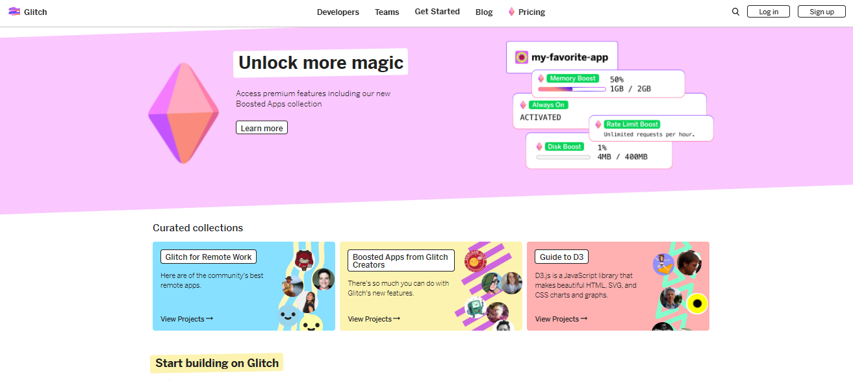
Task: Click the my-favorite-app flower icon
Action: point(522,57)
